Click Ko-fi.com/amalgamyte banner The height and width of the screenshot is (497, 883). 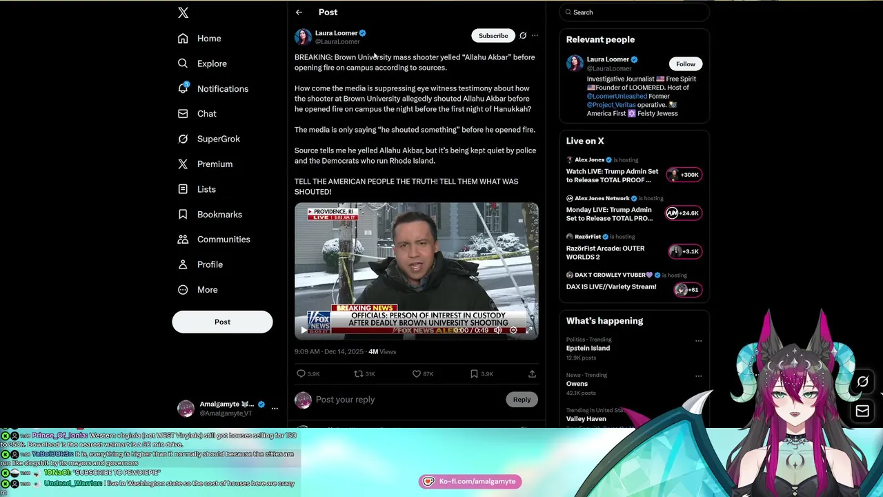pos(470,482)
